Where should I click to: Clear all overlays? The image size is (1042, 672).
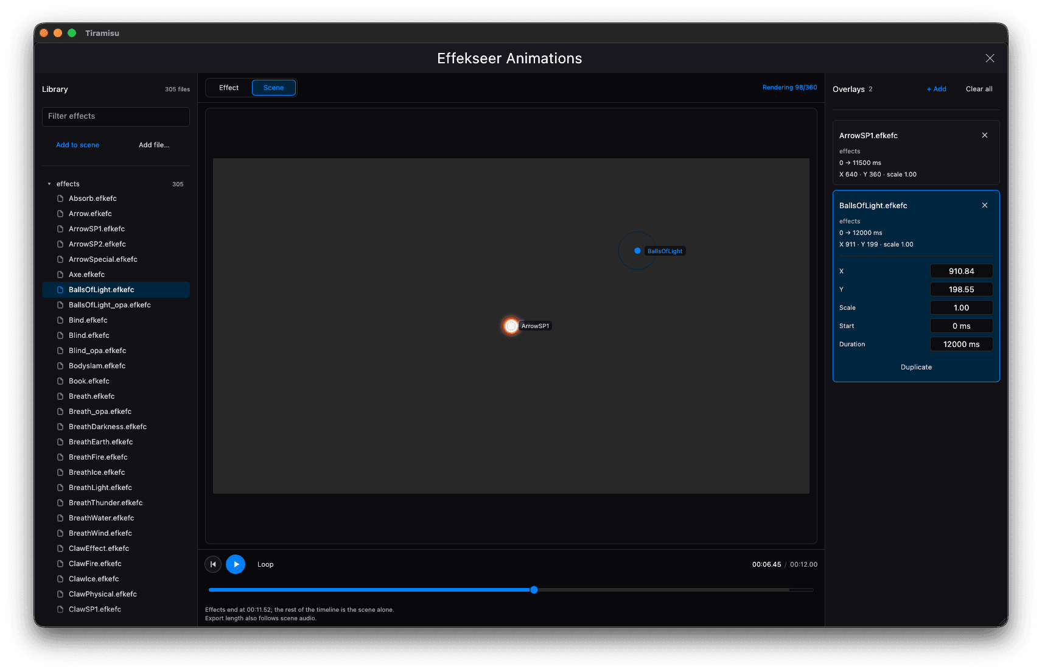pyautogui.click(x=979, y=89)
